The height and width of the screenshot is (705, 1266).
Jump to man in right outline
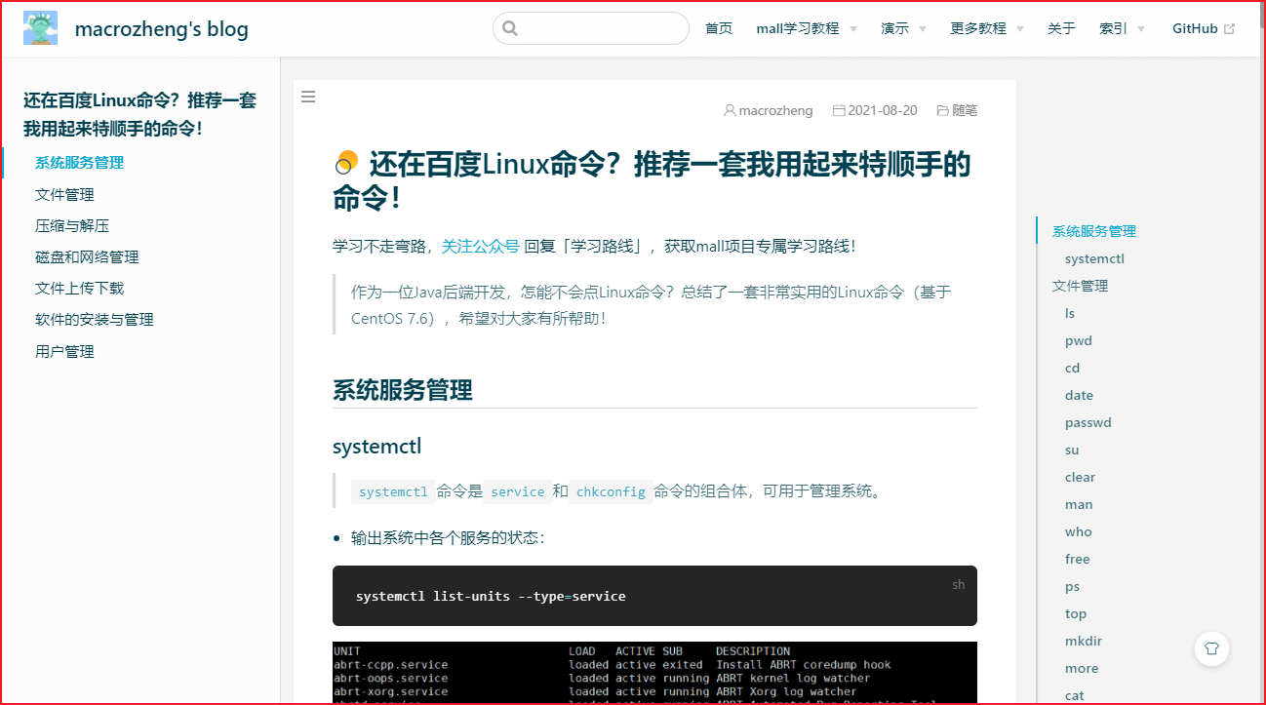pos(1079,504)
